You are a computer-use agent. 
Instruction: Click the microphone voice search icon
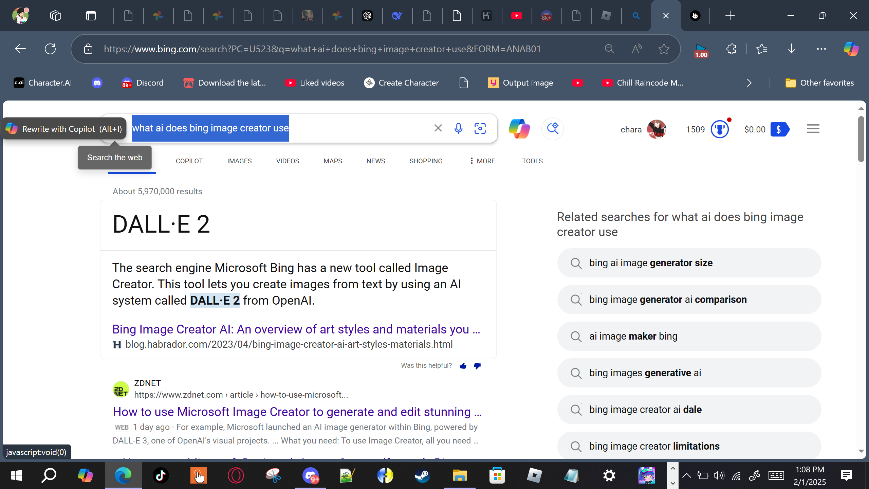coord(458,128)
